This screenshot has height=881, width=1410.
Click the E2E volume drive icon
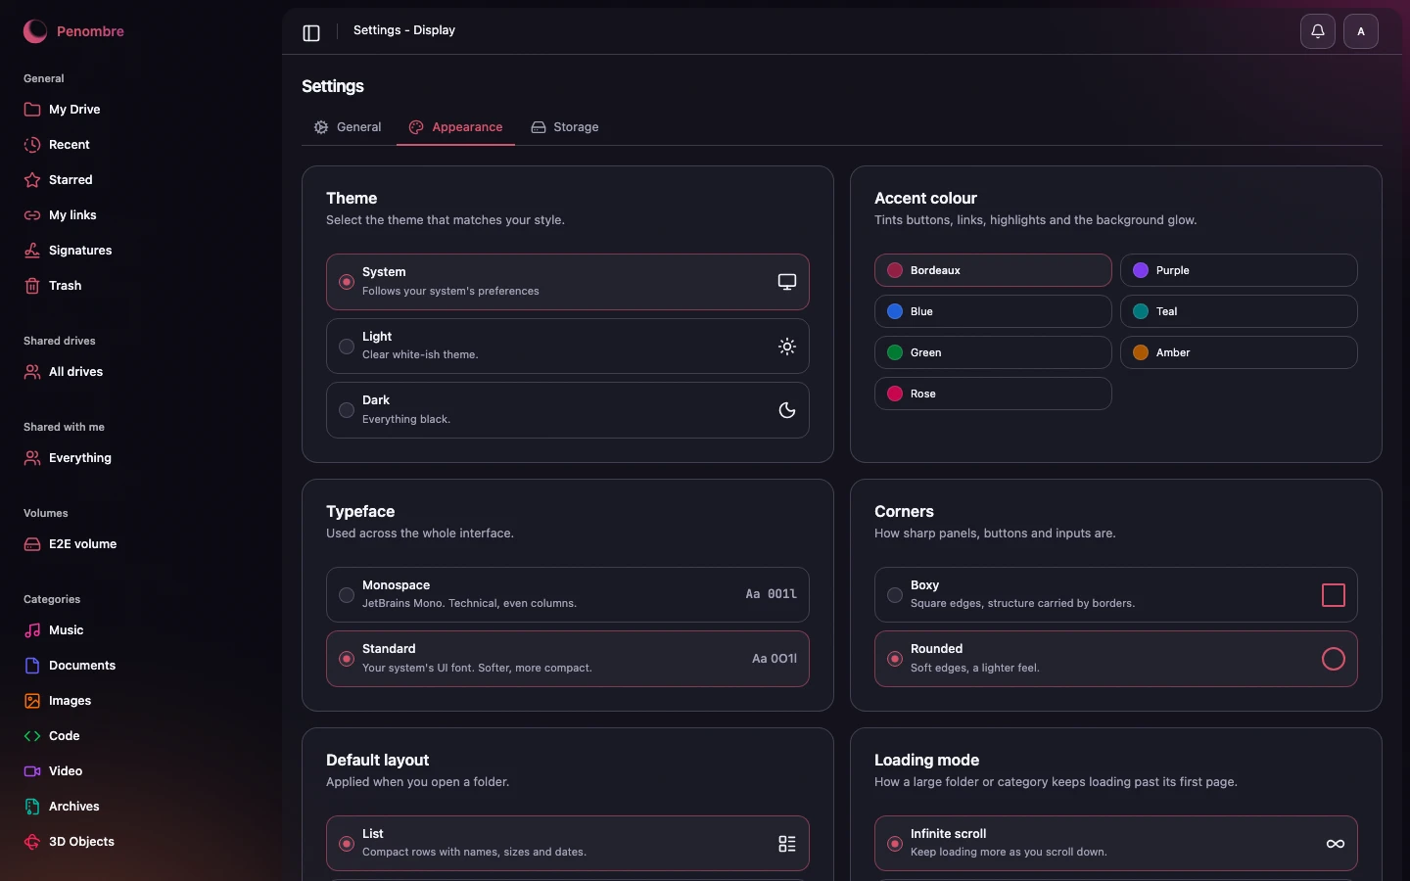click(x=32, y=544)
